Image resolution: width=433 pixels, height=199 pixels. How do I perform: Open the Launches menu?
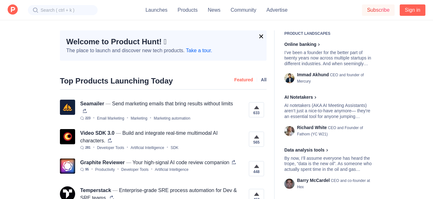pos(156,10)
